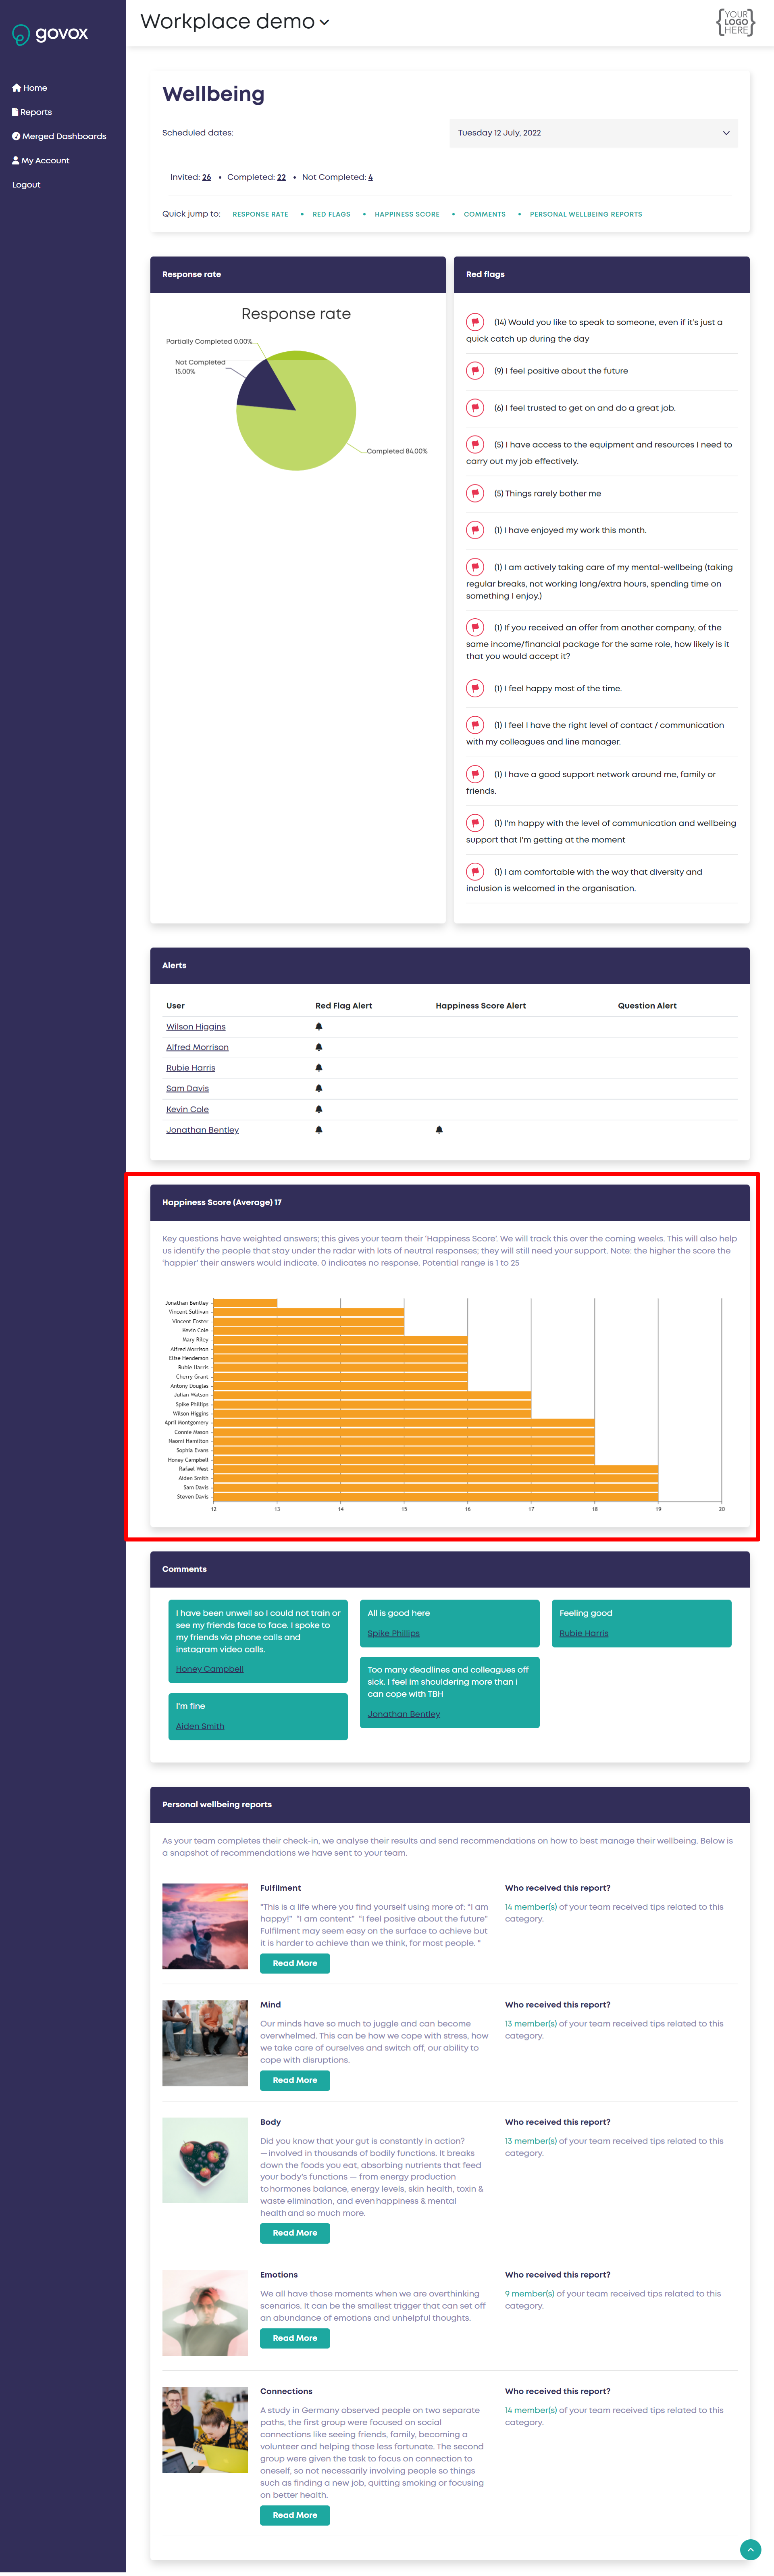Jump to Happiness Score section
774x2576 pixels.
[x=407, y=214]
